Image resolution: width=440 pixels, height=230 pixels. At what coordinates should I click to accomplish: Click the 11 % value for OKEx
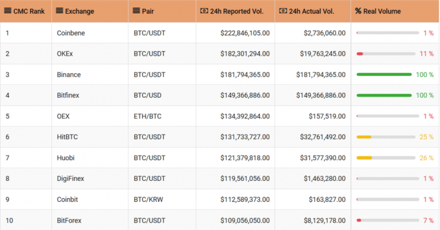click(426, 54)
